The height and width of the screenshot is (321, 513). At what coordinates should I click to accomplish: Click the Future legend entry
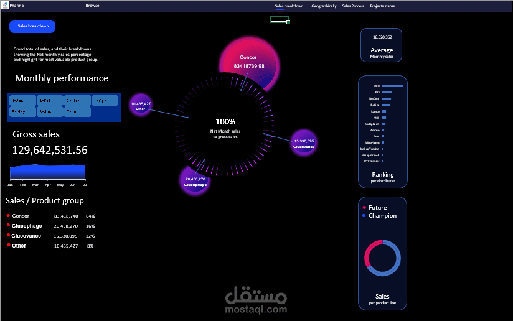pyautogui.click(x=375, y=208)
